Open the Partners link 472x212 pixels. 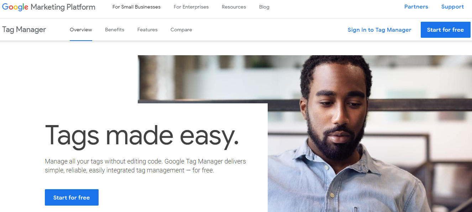[x=416, y=7]
